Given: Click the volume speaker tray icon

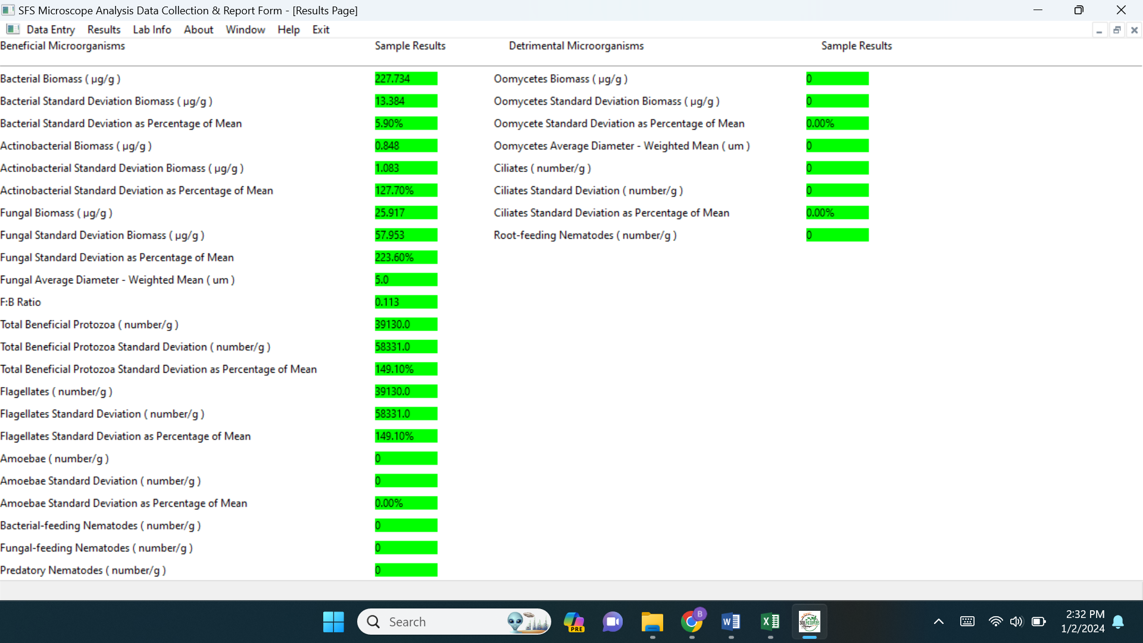Looking at the screenshot, I should tap(1016, 622).
